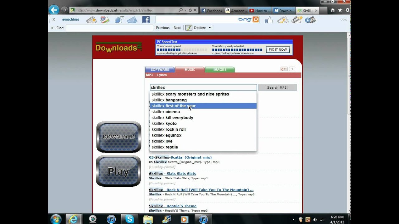399x224 pixels.
Task: Click the highlighter icon in the Find bar
Action: click(x=189, y=28)
